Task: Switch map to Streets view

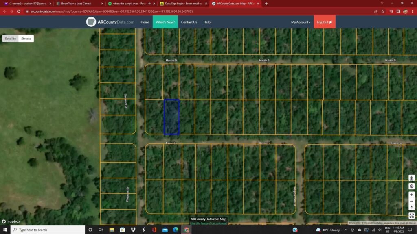Action: click(26, 39)
